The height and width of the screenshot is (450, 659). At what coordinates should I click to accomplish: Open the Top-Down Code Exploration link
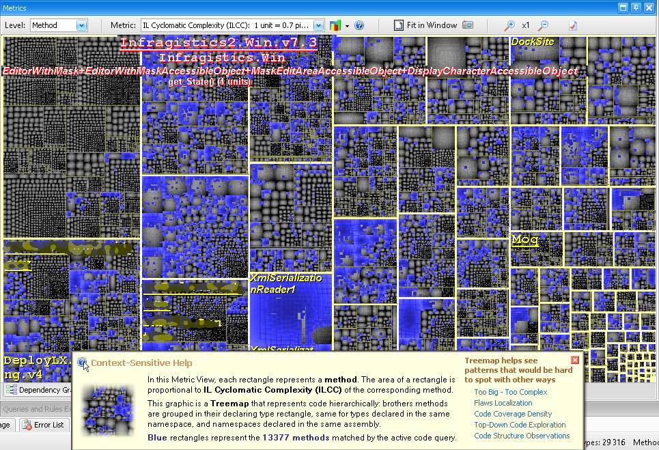520,425
